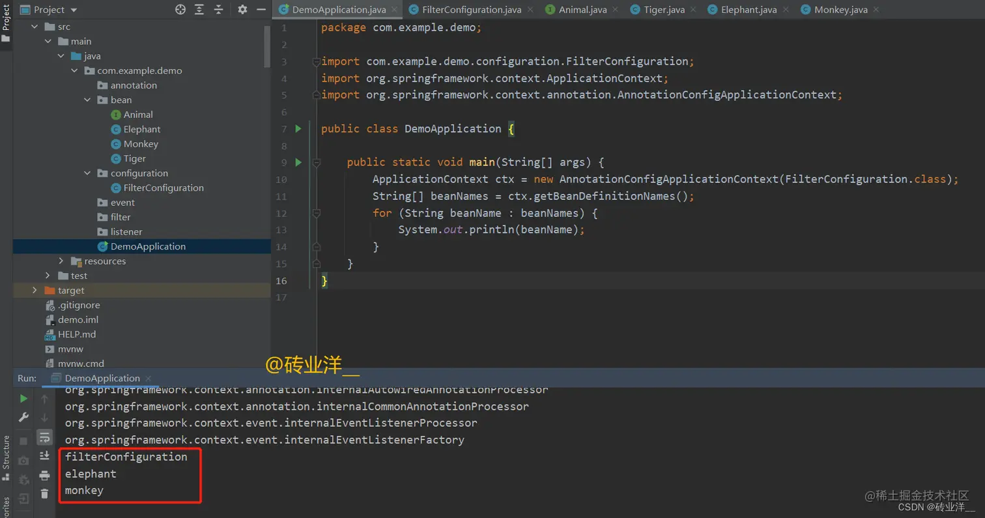Switch to the Elephant.java tab

coord(747,10)
